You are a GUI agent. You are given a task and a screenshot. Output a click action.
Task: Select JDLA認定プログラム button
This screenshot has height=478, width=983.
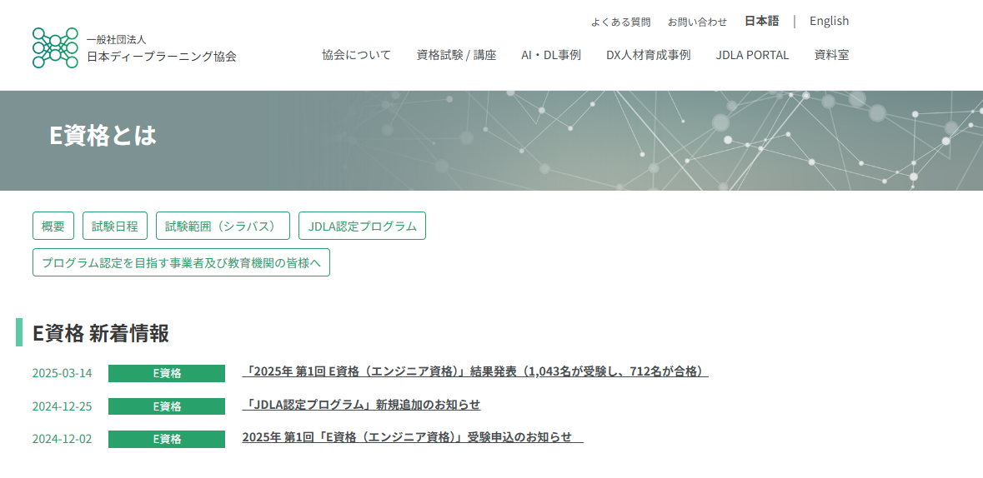click(x=363, y=226)
